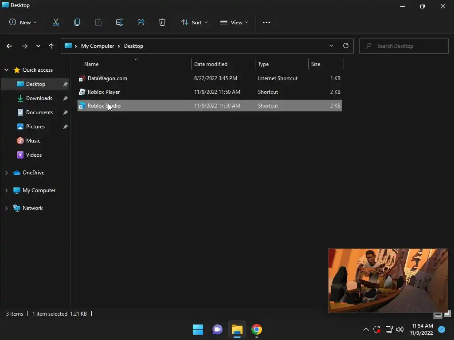454x340 pixels.
Task: Refresh the Desktop folder view
Action: tap(346, 46)
